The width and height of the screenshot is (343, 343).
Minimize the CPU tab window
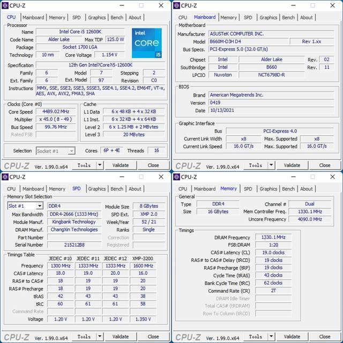click(122, 5)
